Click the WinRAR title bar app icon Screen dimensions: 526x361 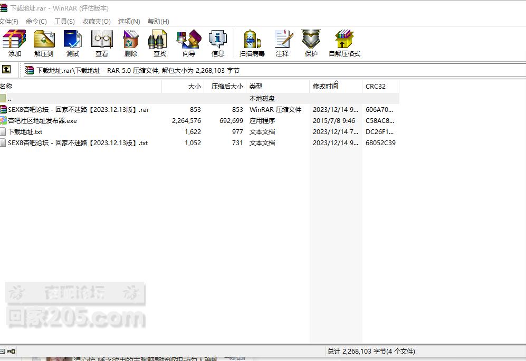coord(3,8)
